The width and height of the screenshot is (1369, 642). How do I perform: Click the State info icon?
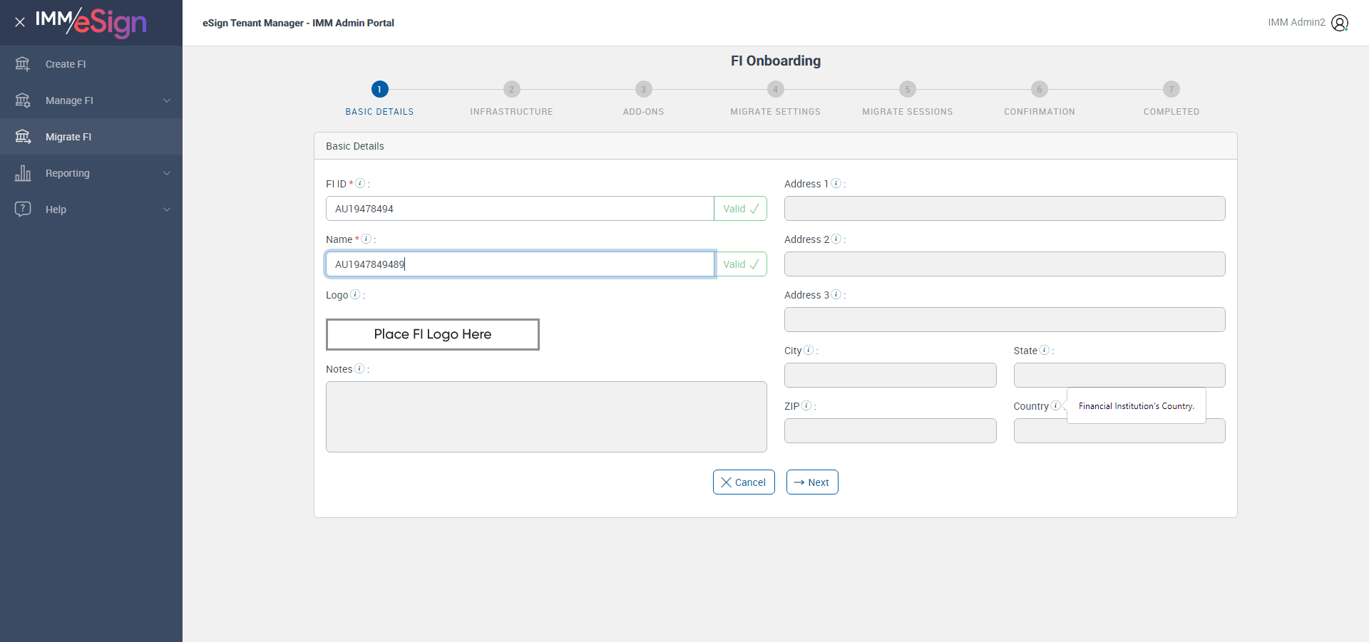pyautogui.click(x=1045, y=350)
